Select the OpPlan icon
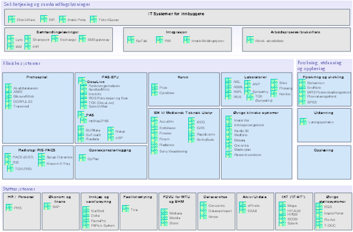Screen dimensions: 353x232 (82, 158)
